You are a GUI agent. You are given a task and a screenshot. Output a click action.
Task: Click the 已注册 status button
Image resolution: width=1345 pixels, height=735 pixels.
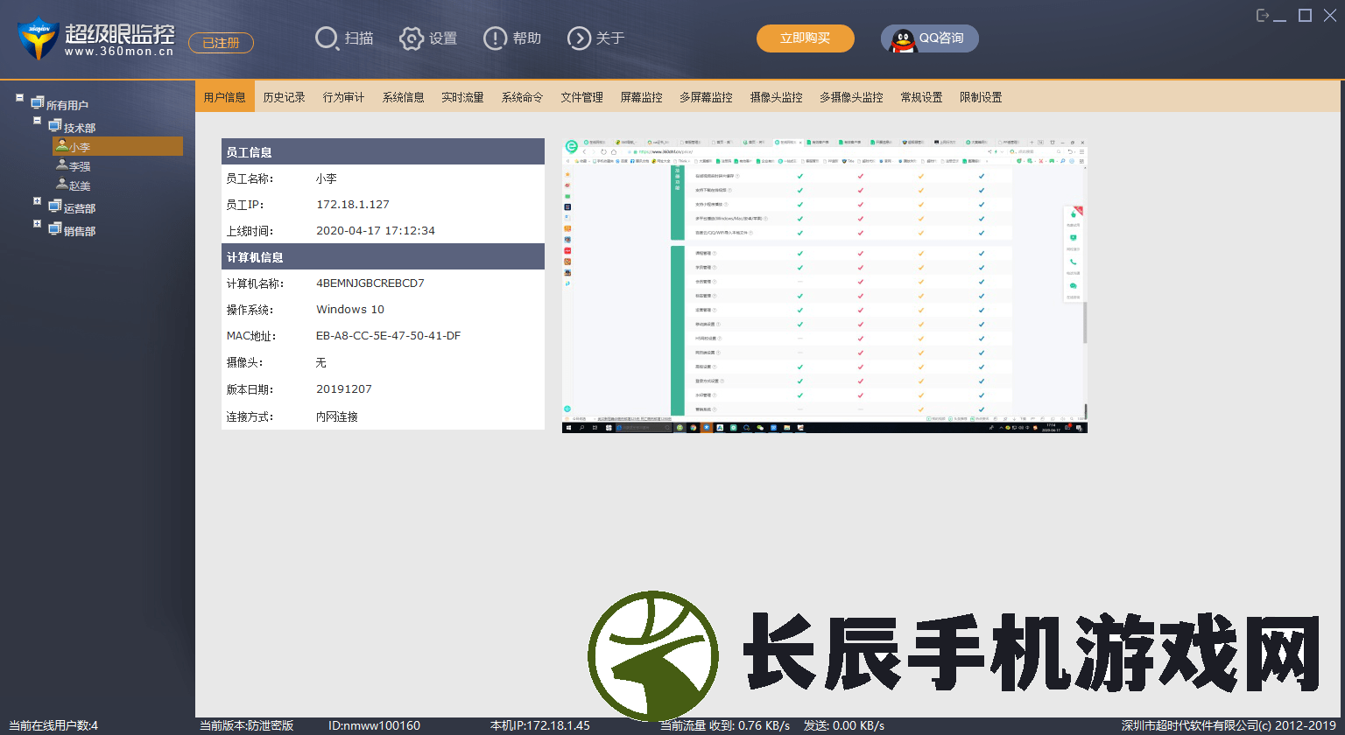coord(221,43)
